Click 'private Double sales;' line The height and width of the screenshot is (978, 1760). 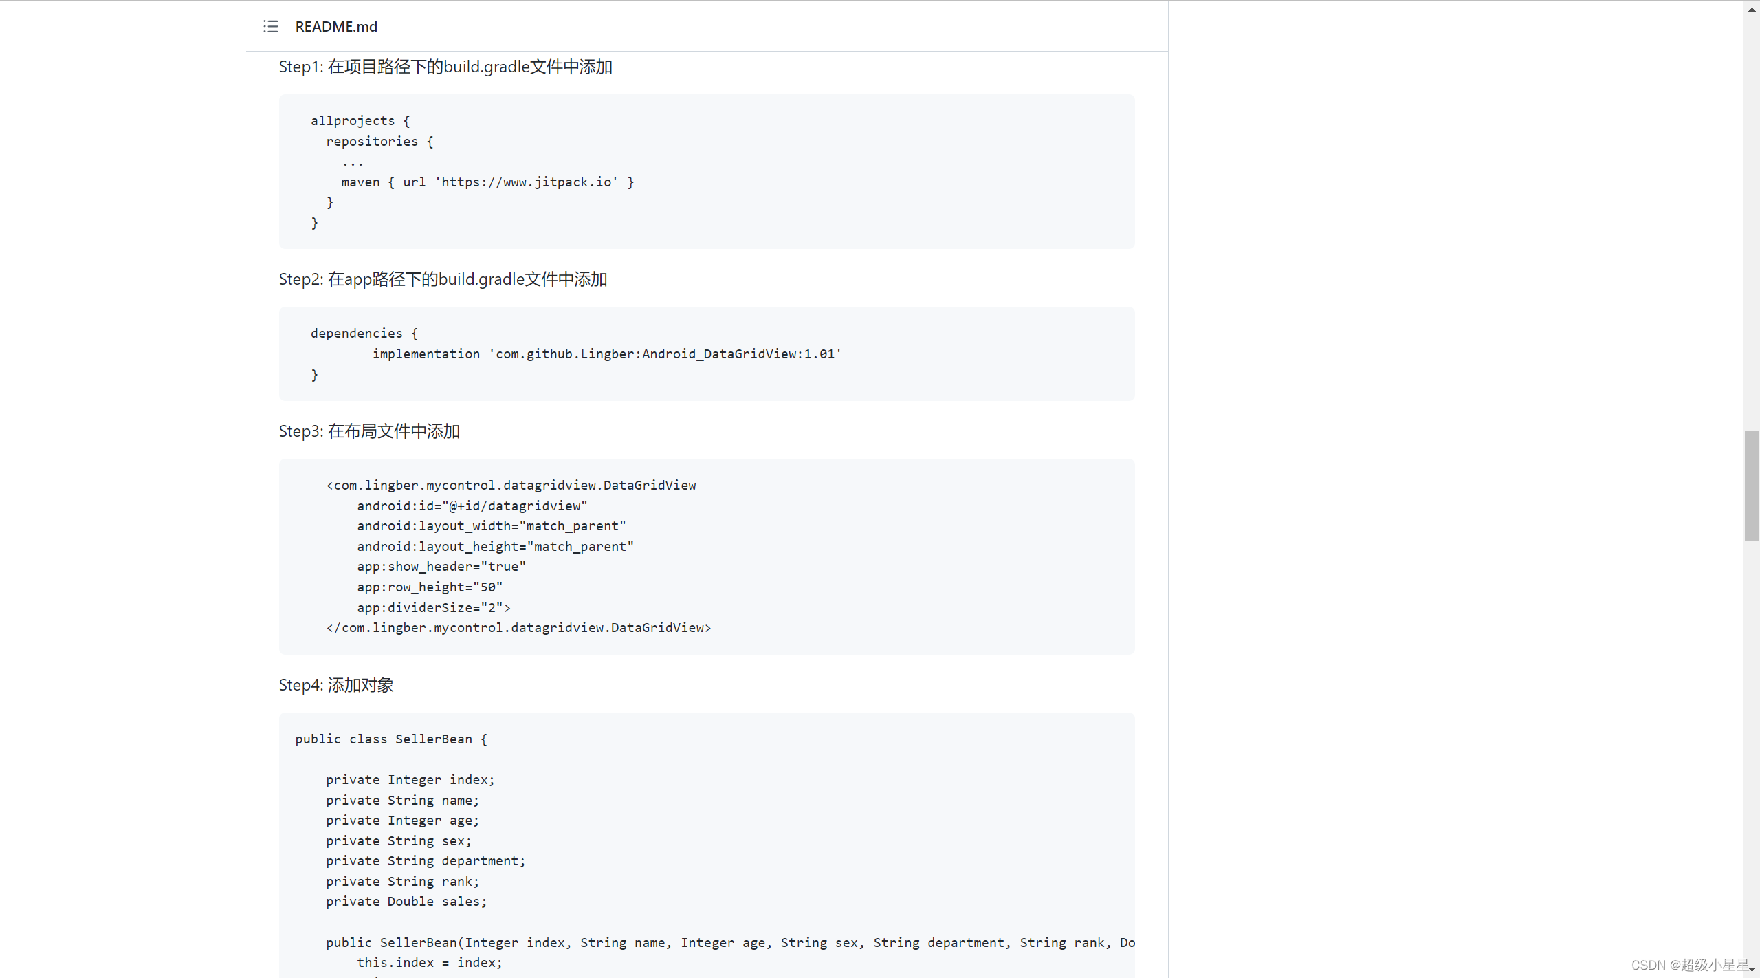pyautogui.click(x=406, y=902)
